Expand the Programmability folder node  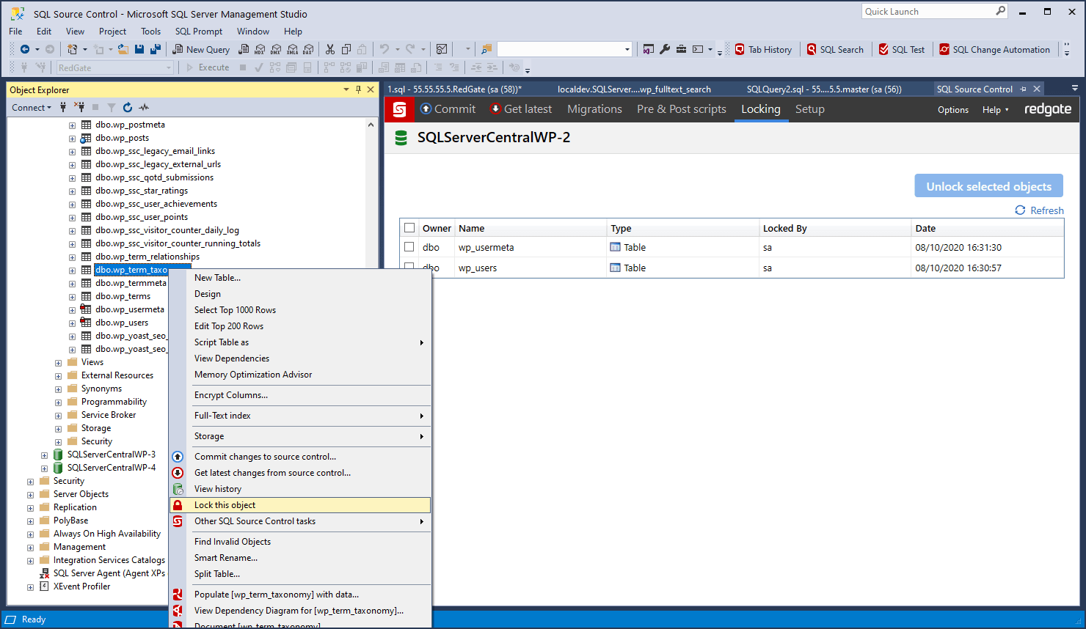point(59,402)
